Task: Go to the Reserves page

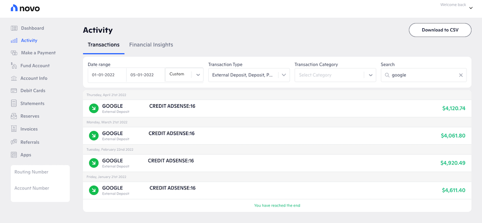Action: (30, 116)
